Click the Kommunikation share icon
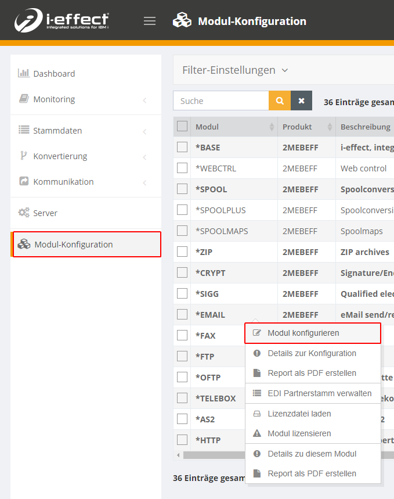The image size is (394, 499). click(x=24, y=181)
